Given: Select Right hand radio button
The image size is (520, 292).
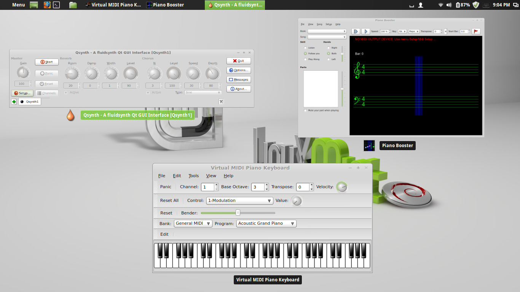Looking at the screenshot, I should 329,48.
